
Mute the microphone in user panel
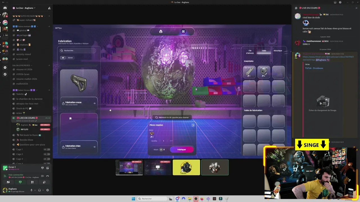coord(31,190)
